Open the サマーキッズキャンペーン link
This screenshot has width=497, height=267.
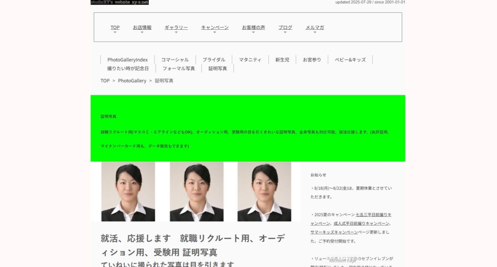(x=334, y=232)
